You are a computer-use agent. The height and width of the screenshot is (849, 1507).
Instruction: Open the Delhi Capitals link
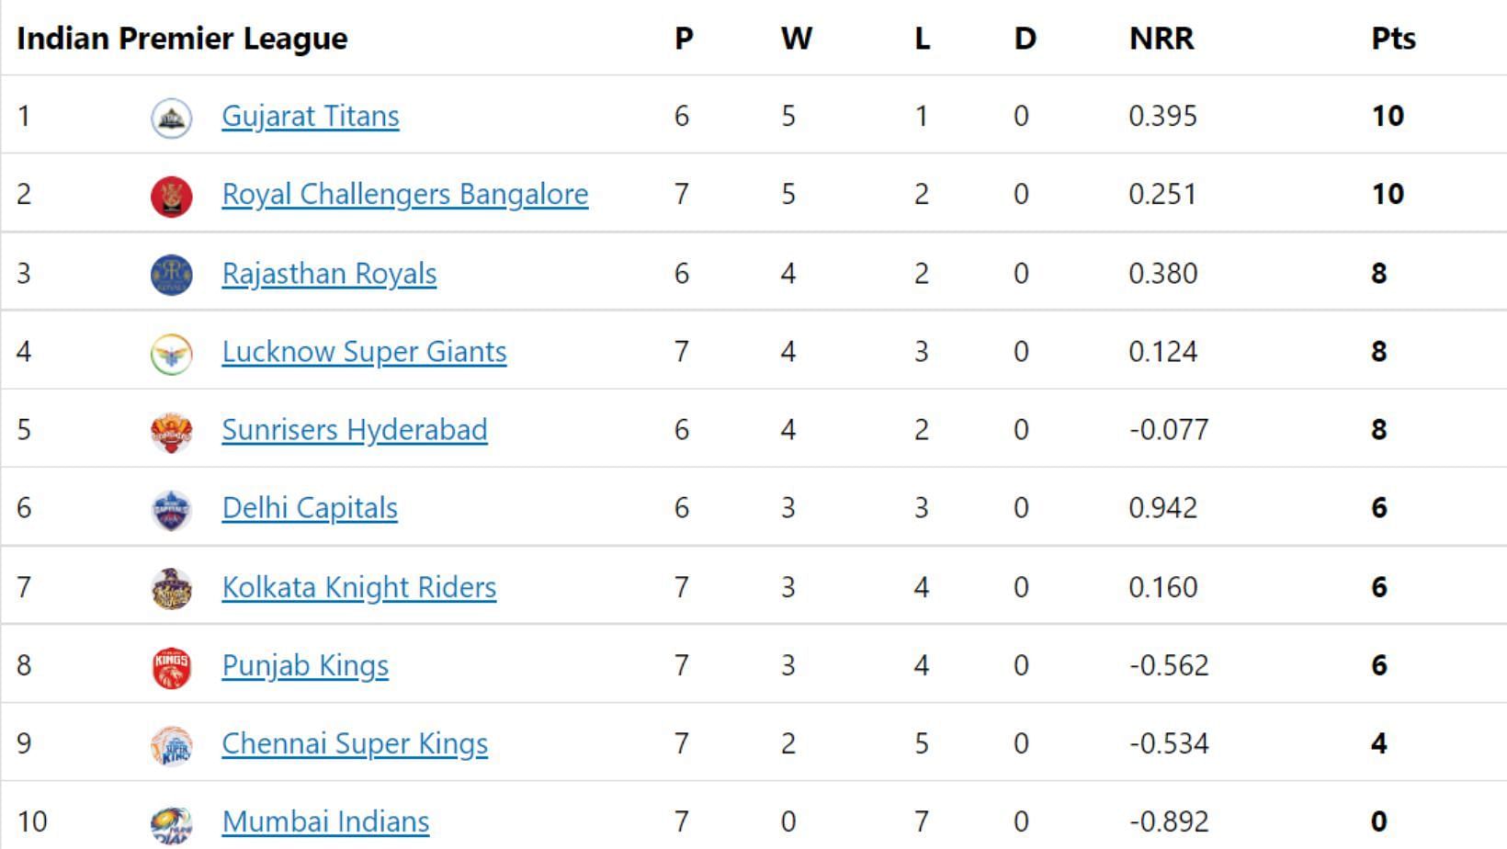click(310, 508)
